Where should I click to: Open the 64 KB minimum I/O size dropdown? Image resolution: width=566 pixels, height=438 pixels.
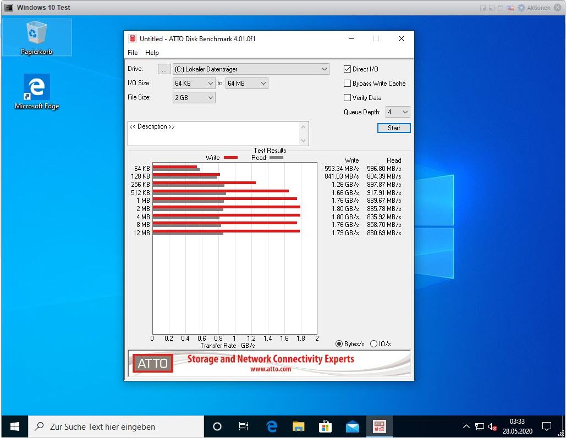(x=194, y=84)
